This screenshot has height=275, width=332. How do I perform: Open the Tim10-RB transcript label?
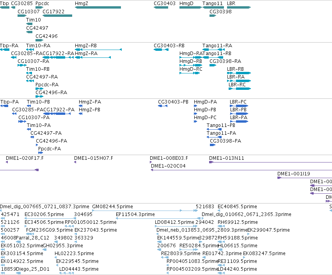click(x=38, y=69)
